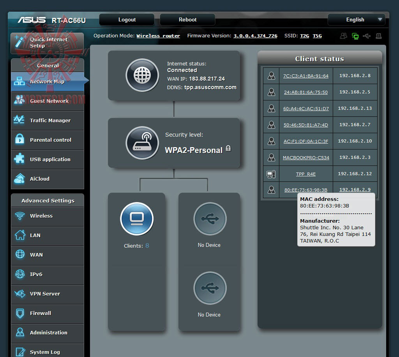Click MAC link 50:46:5D:81:A7:4D
The width and height of the screenshot is (399, 357).
[306, 125]
